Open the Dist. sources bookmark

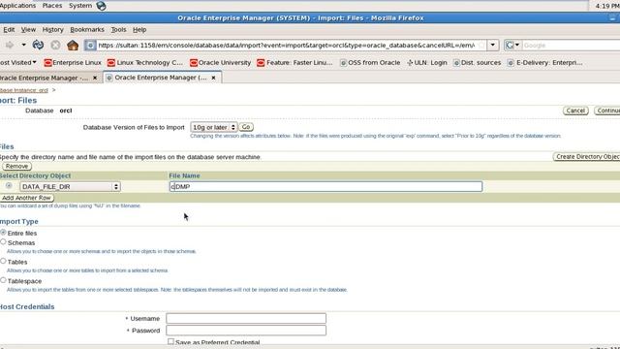pos(477,62)
